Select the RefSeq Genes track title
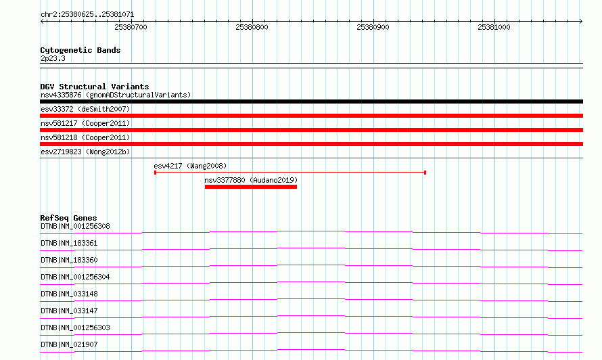Viewport: 602px width, 360px height. click(68, 218)
